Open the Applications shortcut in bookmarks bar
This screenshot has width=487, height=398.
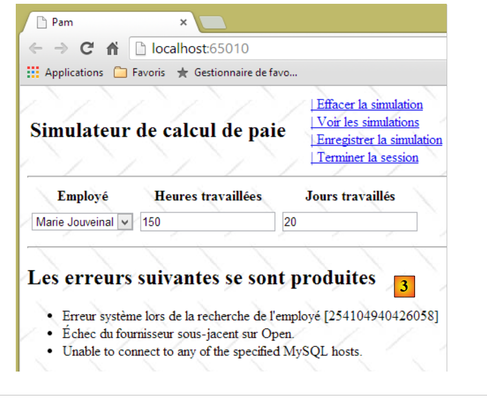coord(65,72)
